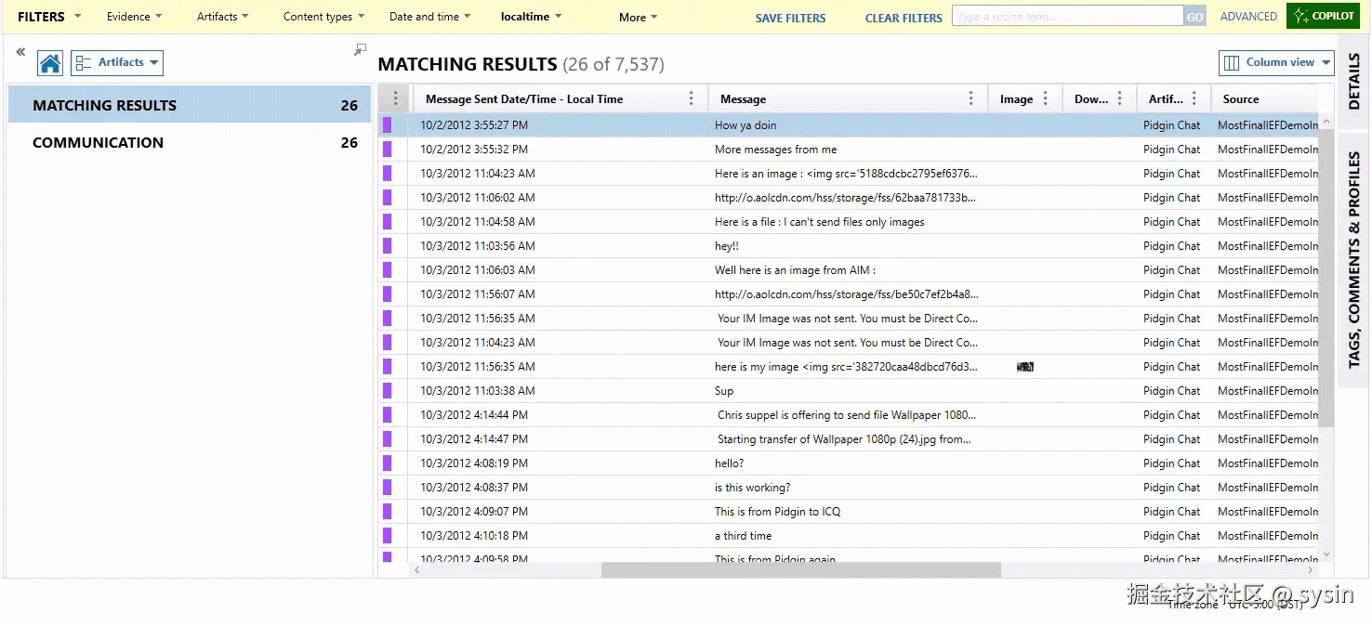The height and width of the screenshot is (626, 1372).
Task: Select MATCHING RESULTS in the left pane
Action: [x=190, y=105]
